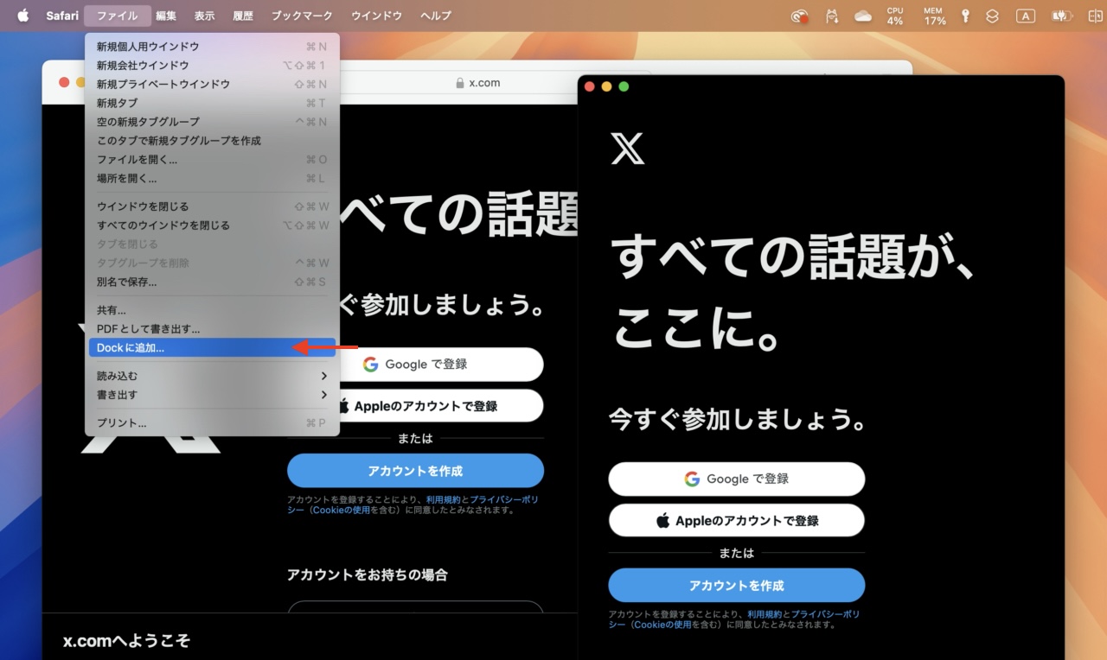Viewport: 1107px width, 660px height.
Task: Open Cookieの使用 link in the web app window
Action: (664, 625)
